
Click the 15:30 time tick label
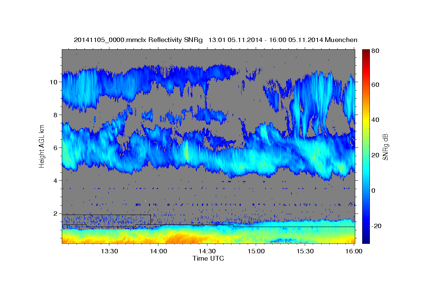305,251
